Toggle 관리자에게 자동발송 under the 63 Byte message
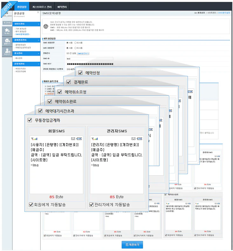The height and width of the screenshot is (251, 233). coord(74,235)
